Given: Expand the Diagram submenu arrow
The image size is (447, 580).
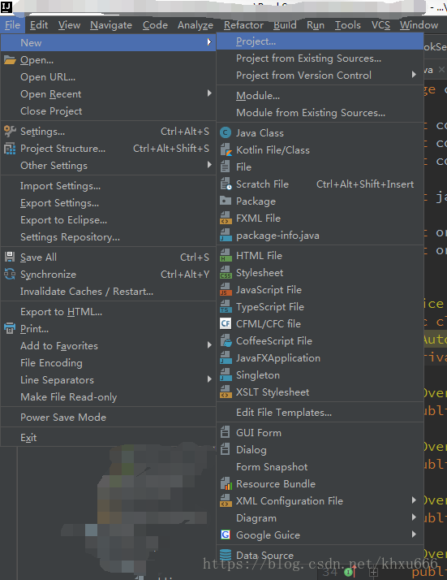Looking at the screenshot, I should point(414,517).
